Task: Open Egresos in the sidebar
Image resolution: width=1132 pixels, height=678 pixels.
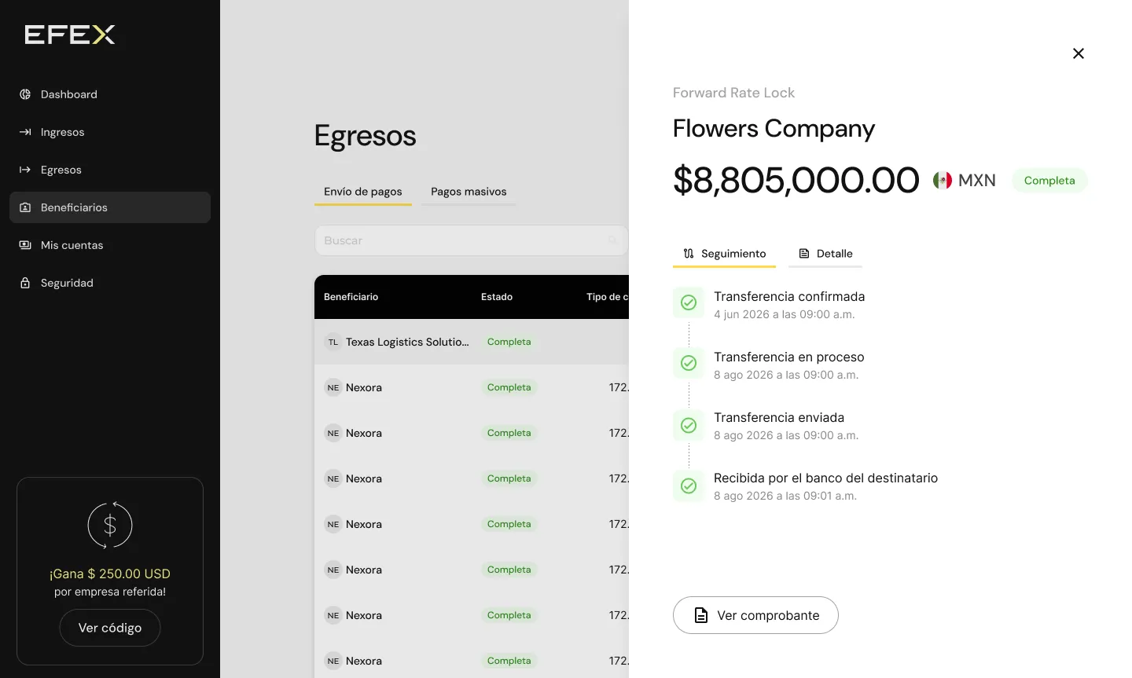Action: click(x=110, y=170)
